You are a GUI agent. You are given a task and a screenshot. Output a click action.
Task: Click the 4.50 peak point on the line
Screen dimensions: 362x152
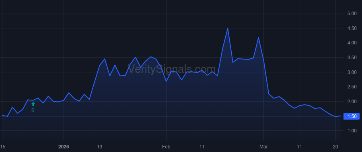pos(228,28)
